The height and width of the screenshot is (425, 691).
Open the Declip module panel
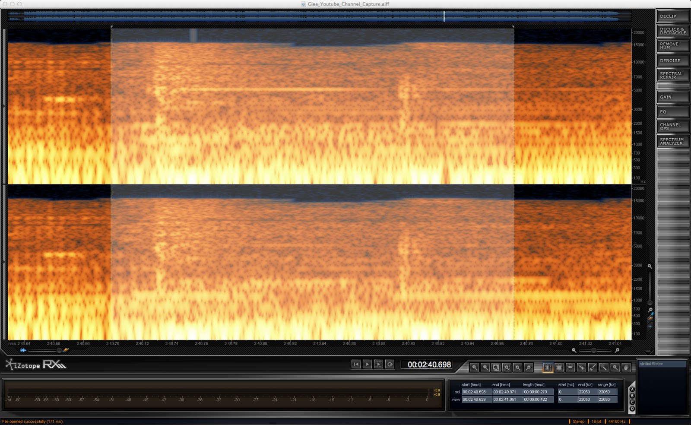672,16
